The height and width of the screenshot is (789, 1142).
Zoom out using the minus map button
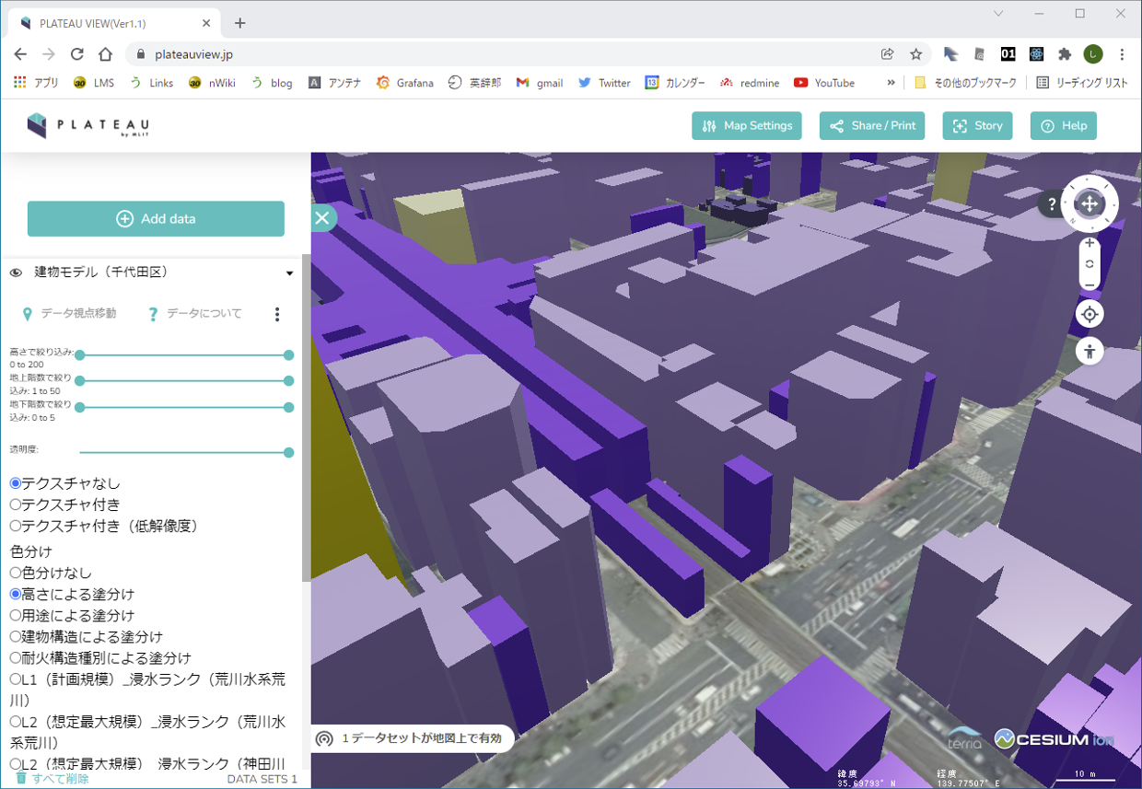[1090, 284]
